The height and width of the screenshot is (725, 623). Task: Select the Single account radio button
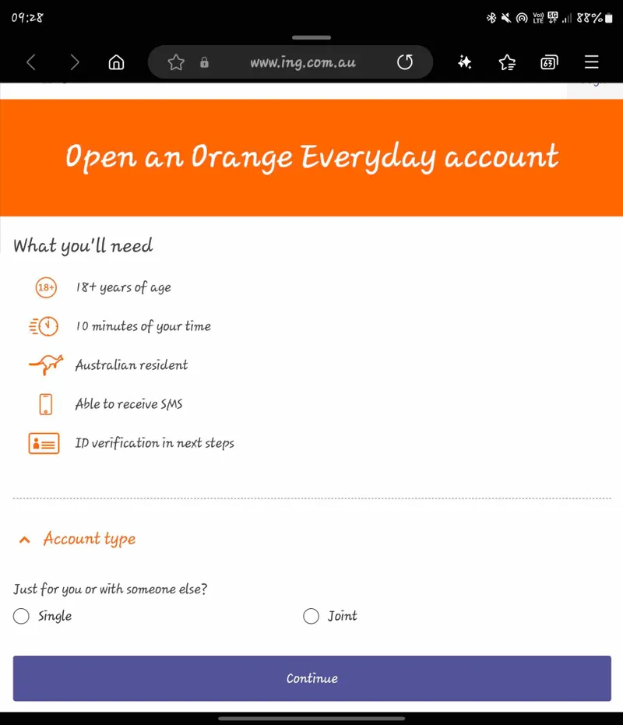click(21, 616)
